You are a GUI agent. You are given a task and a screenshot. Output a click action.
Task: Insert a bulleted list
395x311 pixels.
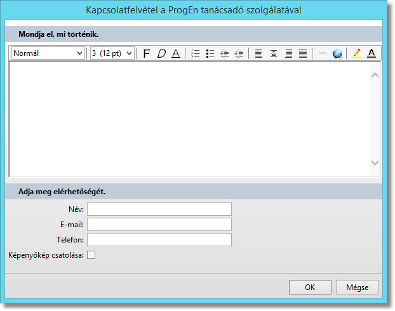point(210,53)
